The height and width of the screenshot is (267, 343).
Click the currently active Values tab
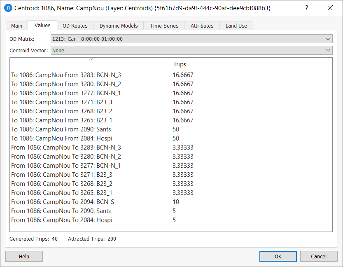42,25
